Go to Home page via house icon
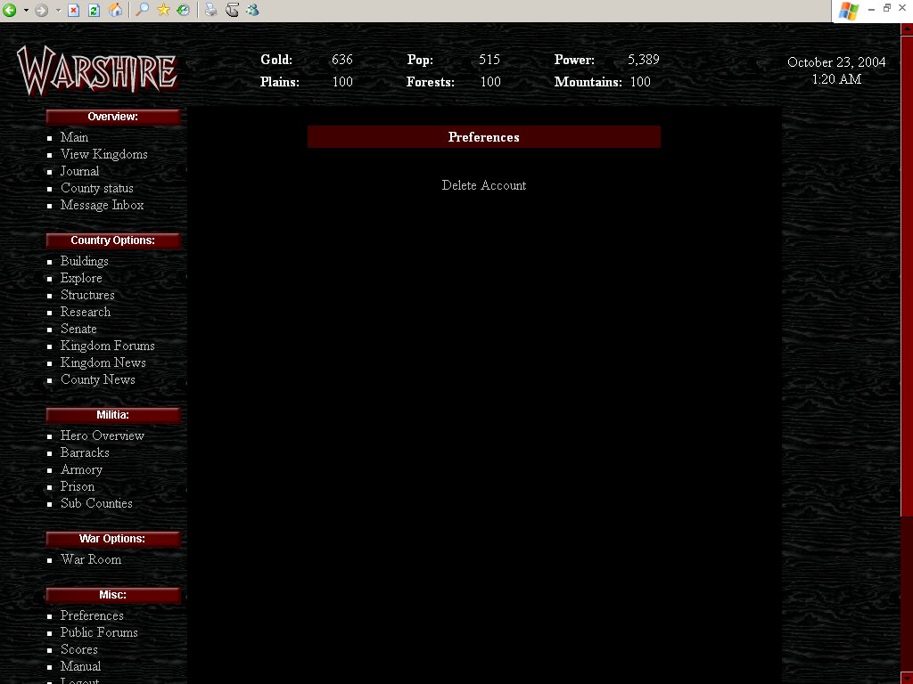The image size is (913, 684). (115, 11)
